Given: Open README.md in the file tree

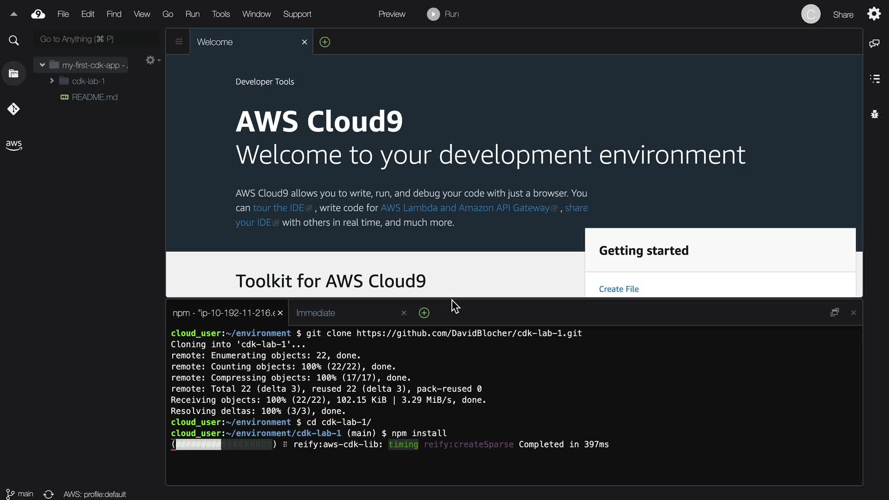Looking at the screenshot, I should click(x=94, y=97).
